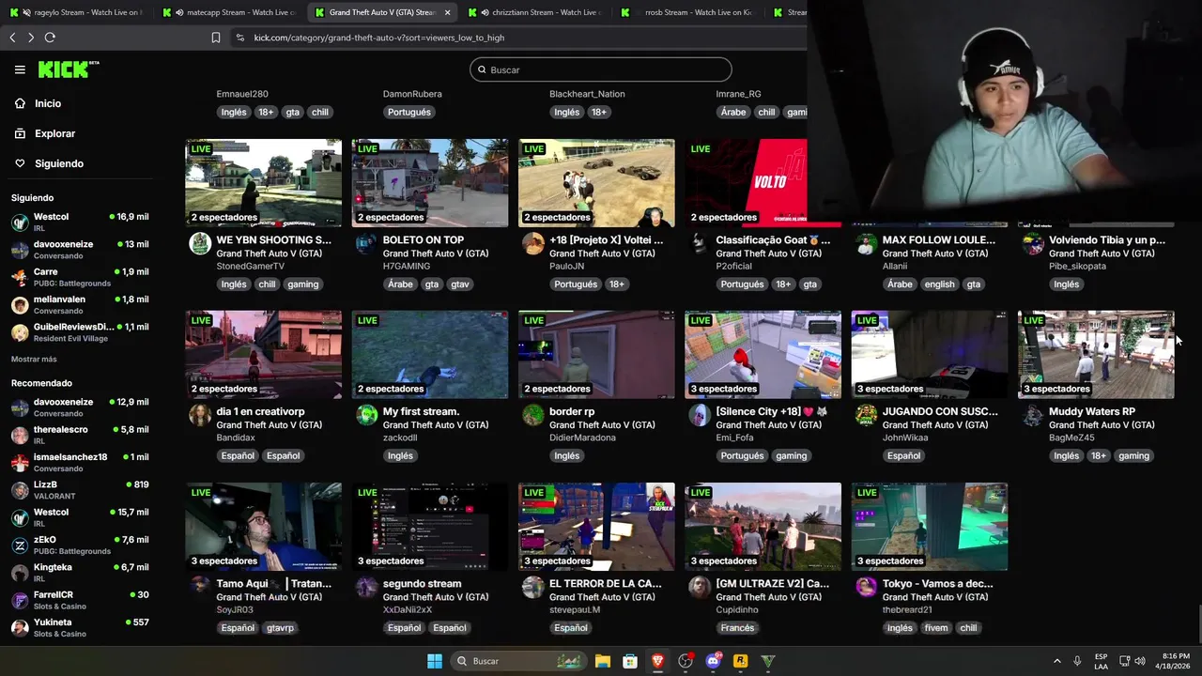The height and width of the screenshot is (676, 1202).
Task: Click the Brave browser taskbar icon
Action: click(x=657, y=661)
